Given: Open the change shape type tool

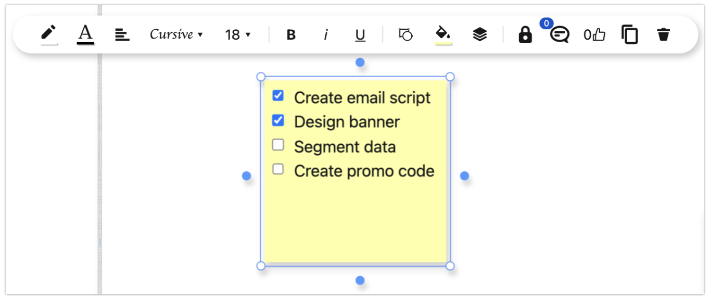Looking at the screenshot, I should tap(406, 35).
